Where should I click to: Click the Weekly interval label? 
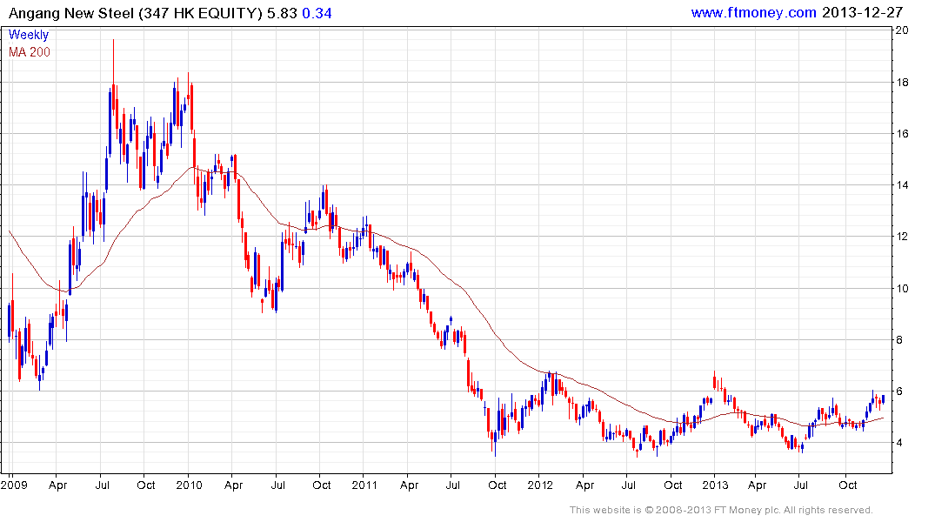[x=29, y=35]
